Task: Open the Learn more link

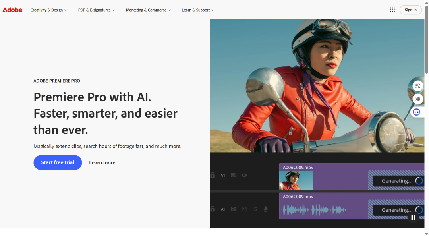Action: pyautogui.click(x=102, y=163)
